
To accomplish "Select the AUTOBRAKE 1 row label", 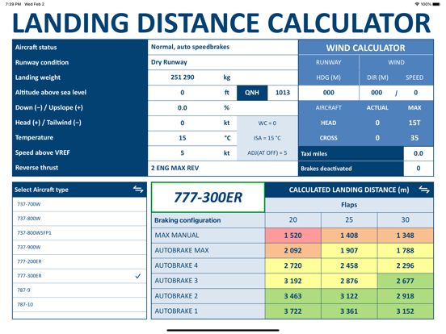I will (208, 311).
